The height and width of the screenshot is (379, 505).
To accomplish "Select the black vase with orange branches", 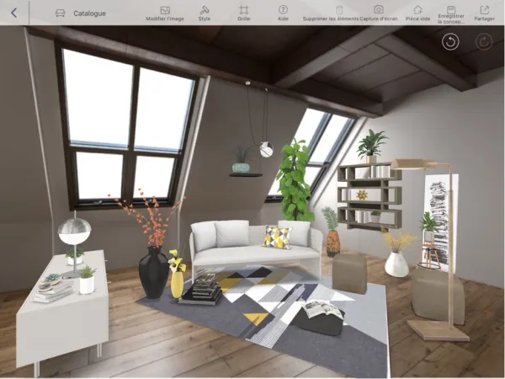I will pos(152,271).
